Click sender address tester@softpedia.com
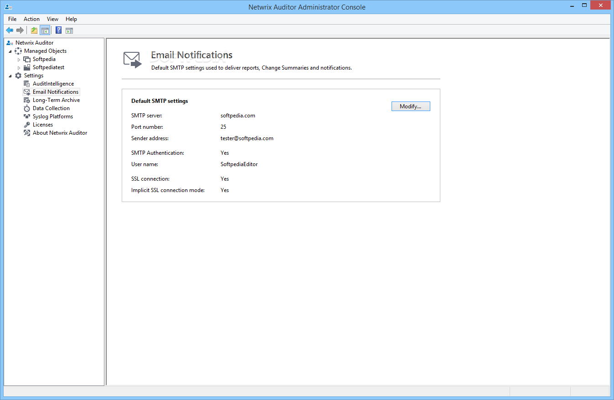Viewport: 614px width, 400px height. point(247,138)
